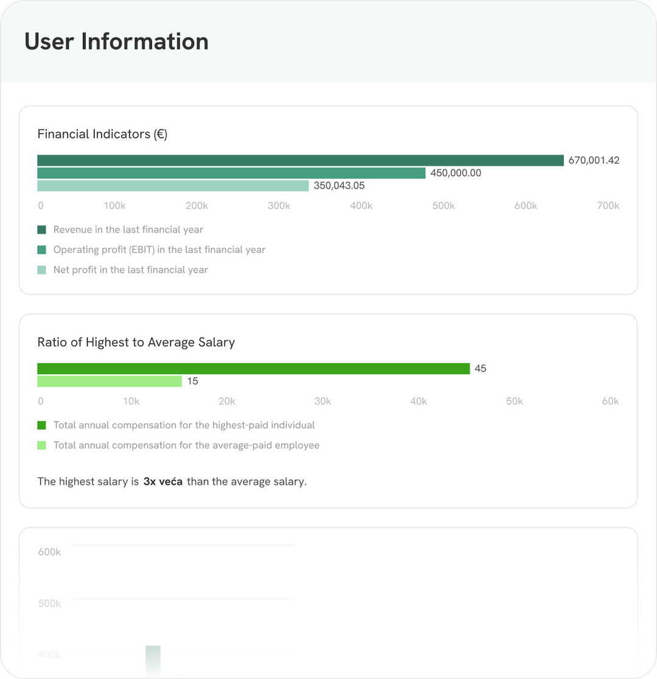Click the value label 670,001.42

pos(594,160)
